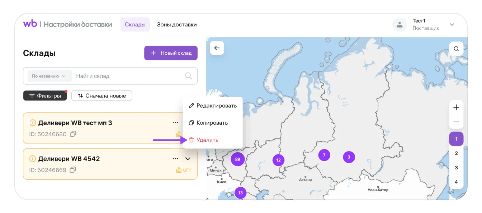The height and width of the screenshot is (213, 482).
Task: Click the user avatar icon
Action: pos(400,24)
